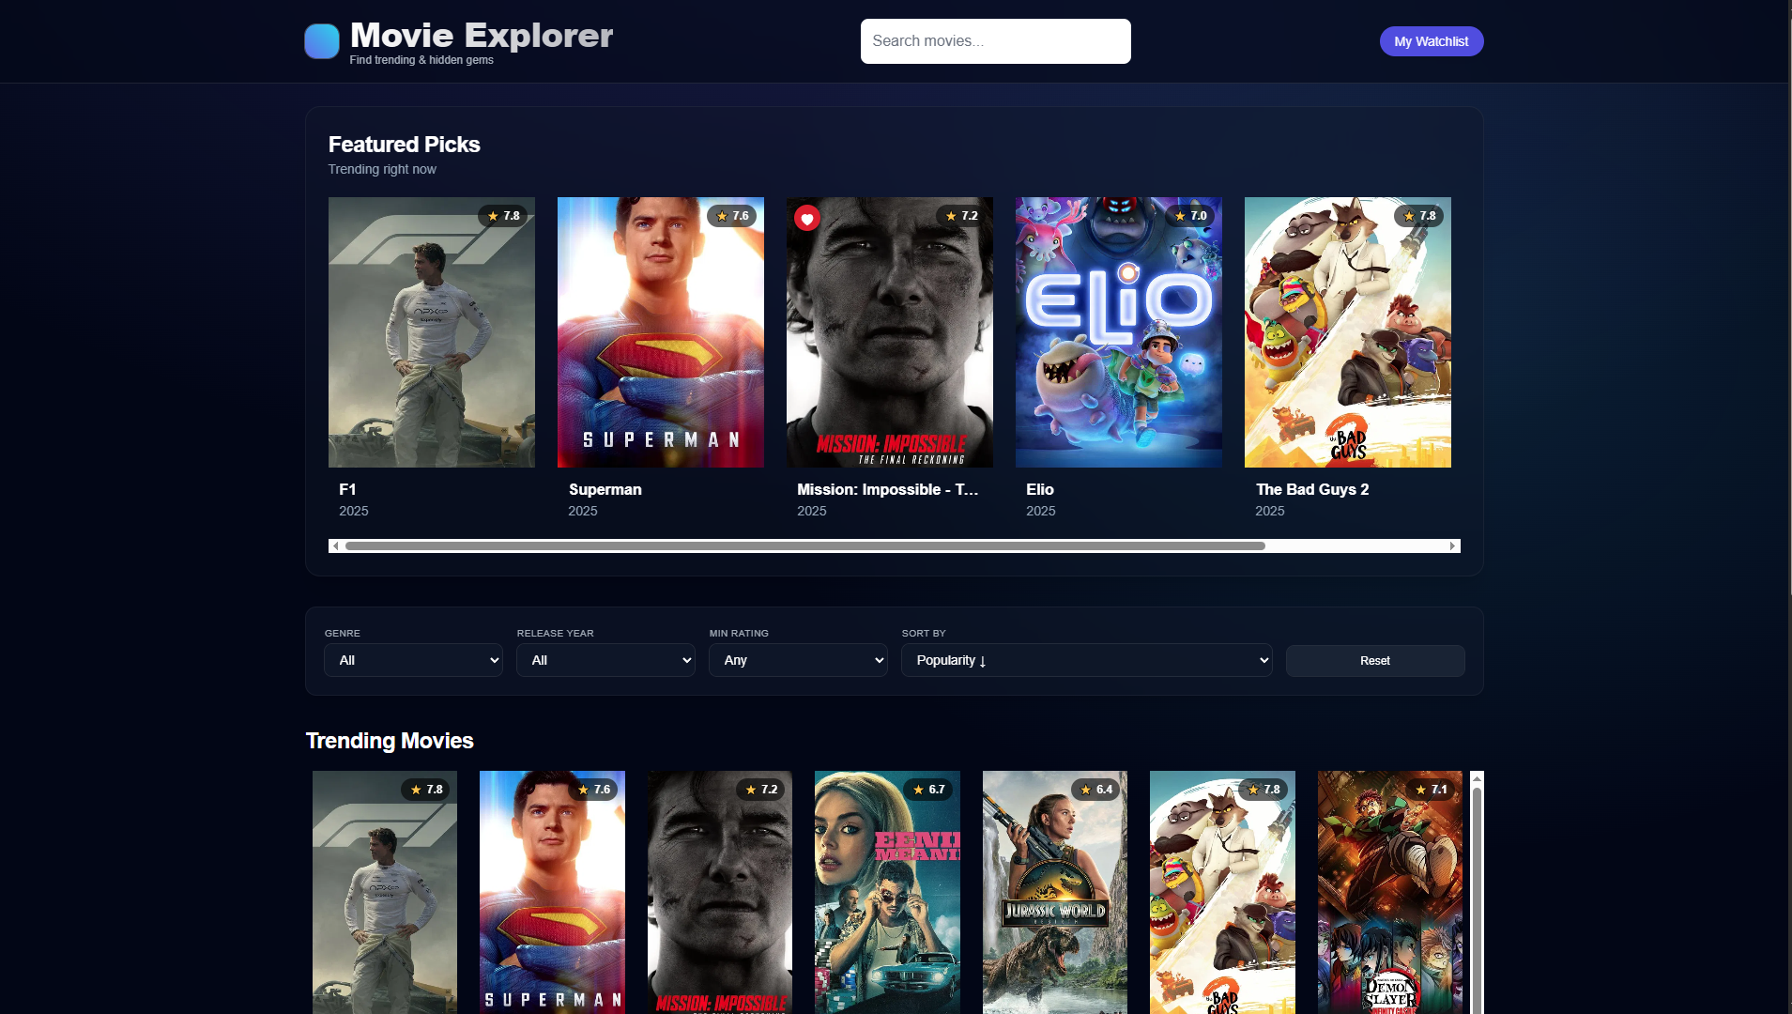Open the Min Rating dropdown

[798, 660]
